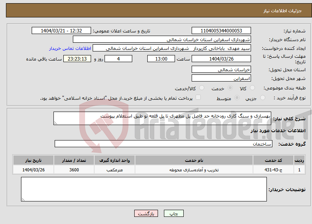
Task: Click the quantity cell 3600
Action: click(74, 170)
